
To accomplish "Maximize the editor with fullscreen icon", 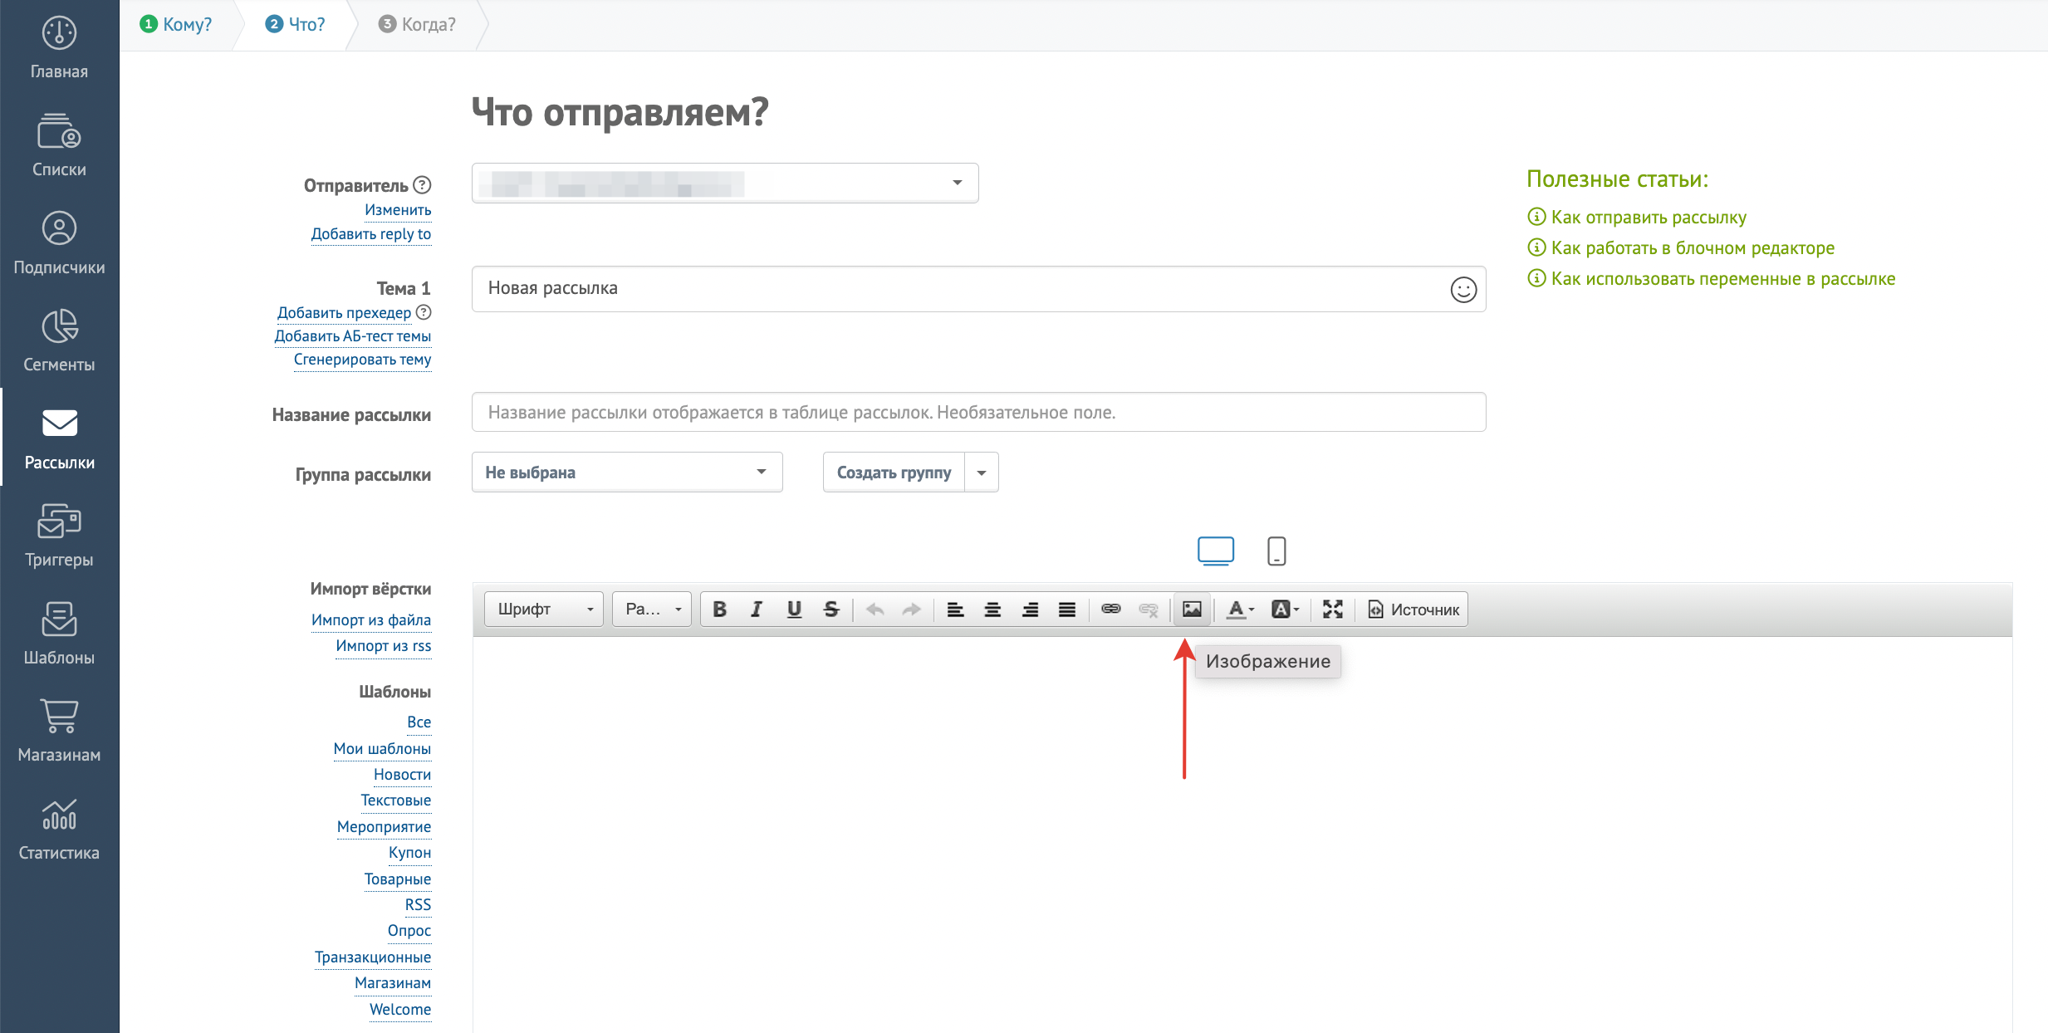I will coord(1332,610).
